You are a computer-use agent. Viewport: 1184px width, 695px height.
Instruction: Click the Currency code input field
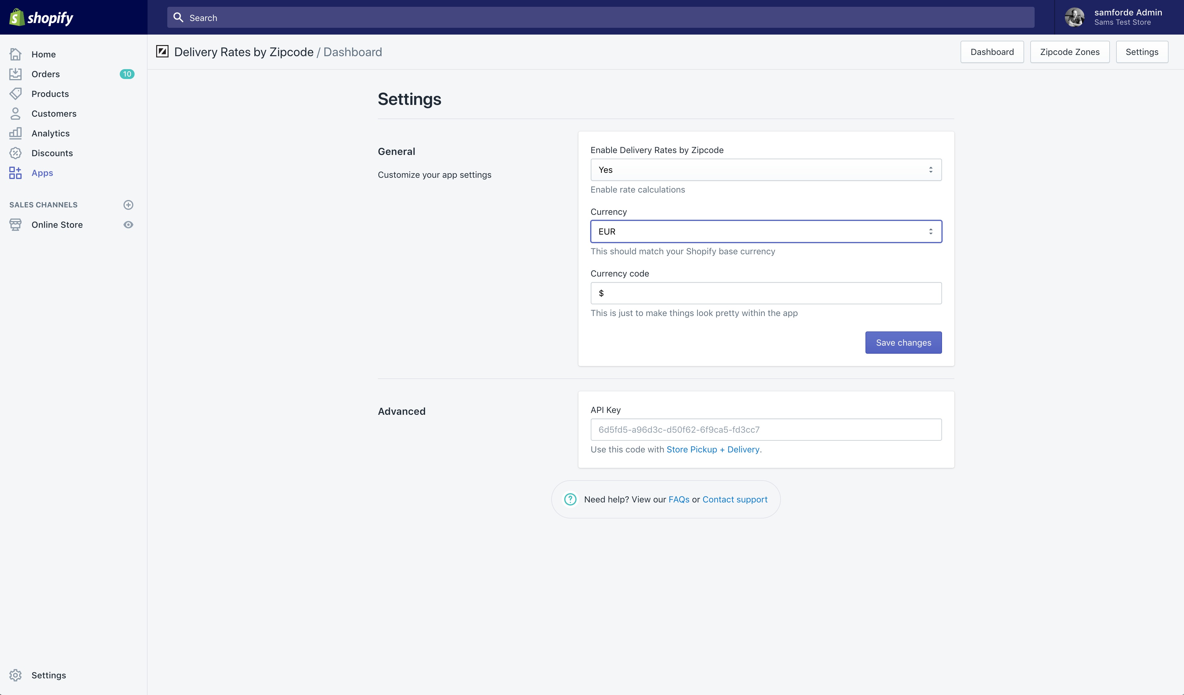(766, 293)
